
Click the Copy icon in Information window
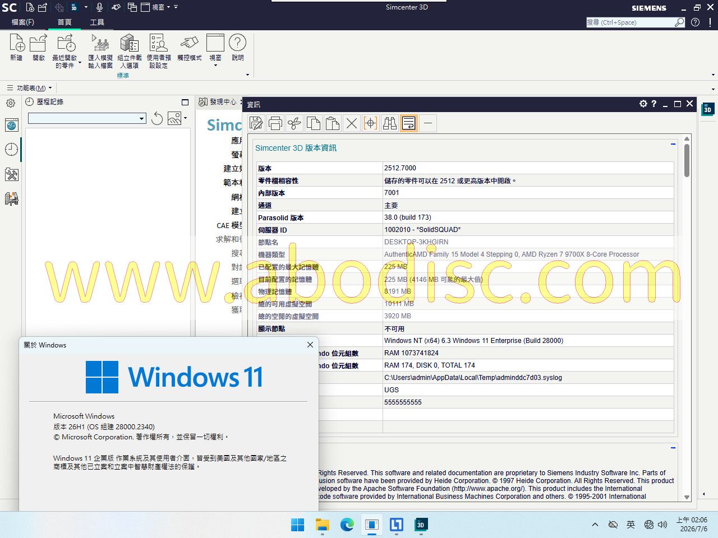(x=314, y=123)
